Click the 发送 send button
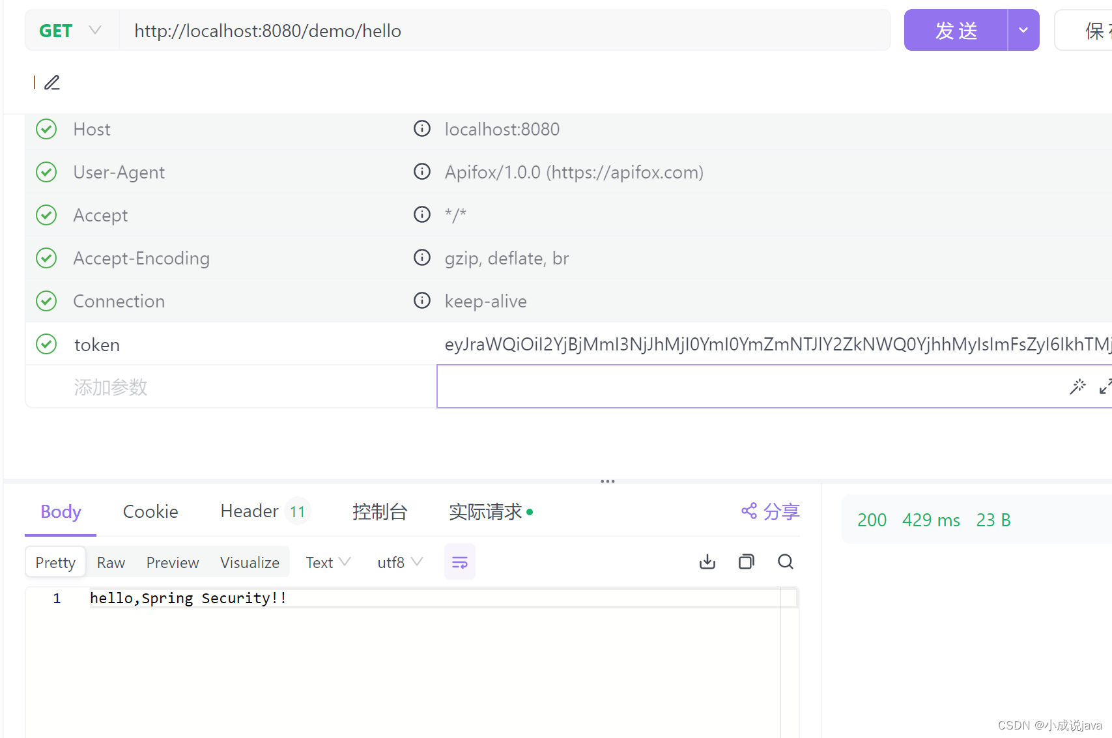The width and height of the screenshot is (1112, 738). 956,30
